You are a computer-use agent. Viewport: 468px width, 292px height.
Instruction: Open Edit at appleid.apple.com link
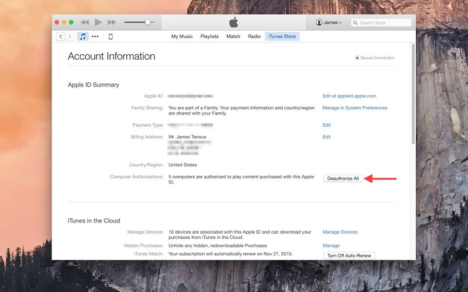coord(349,96)
